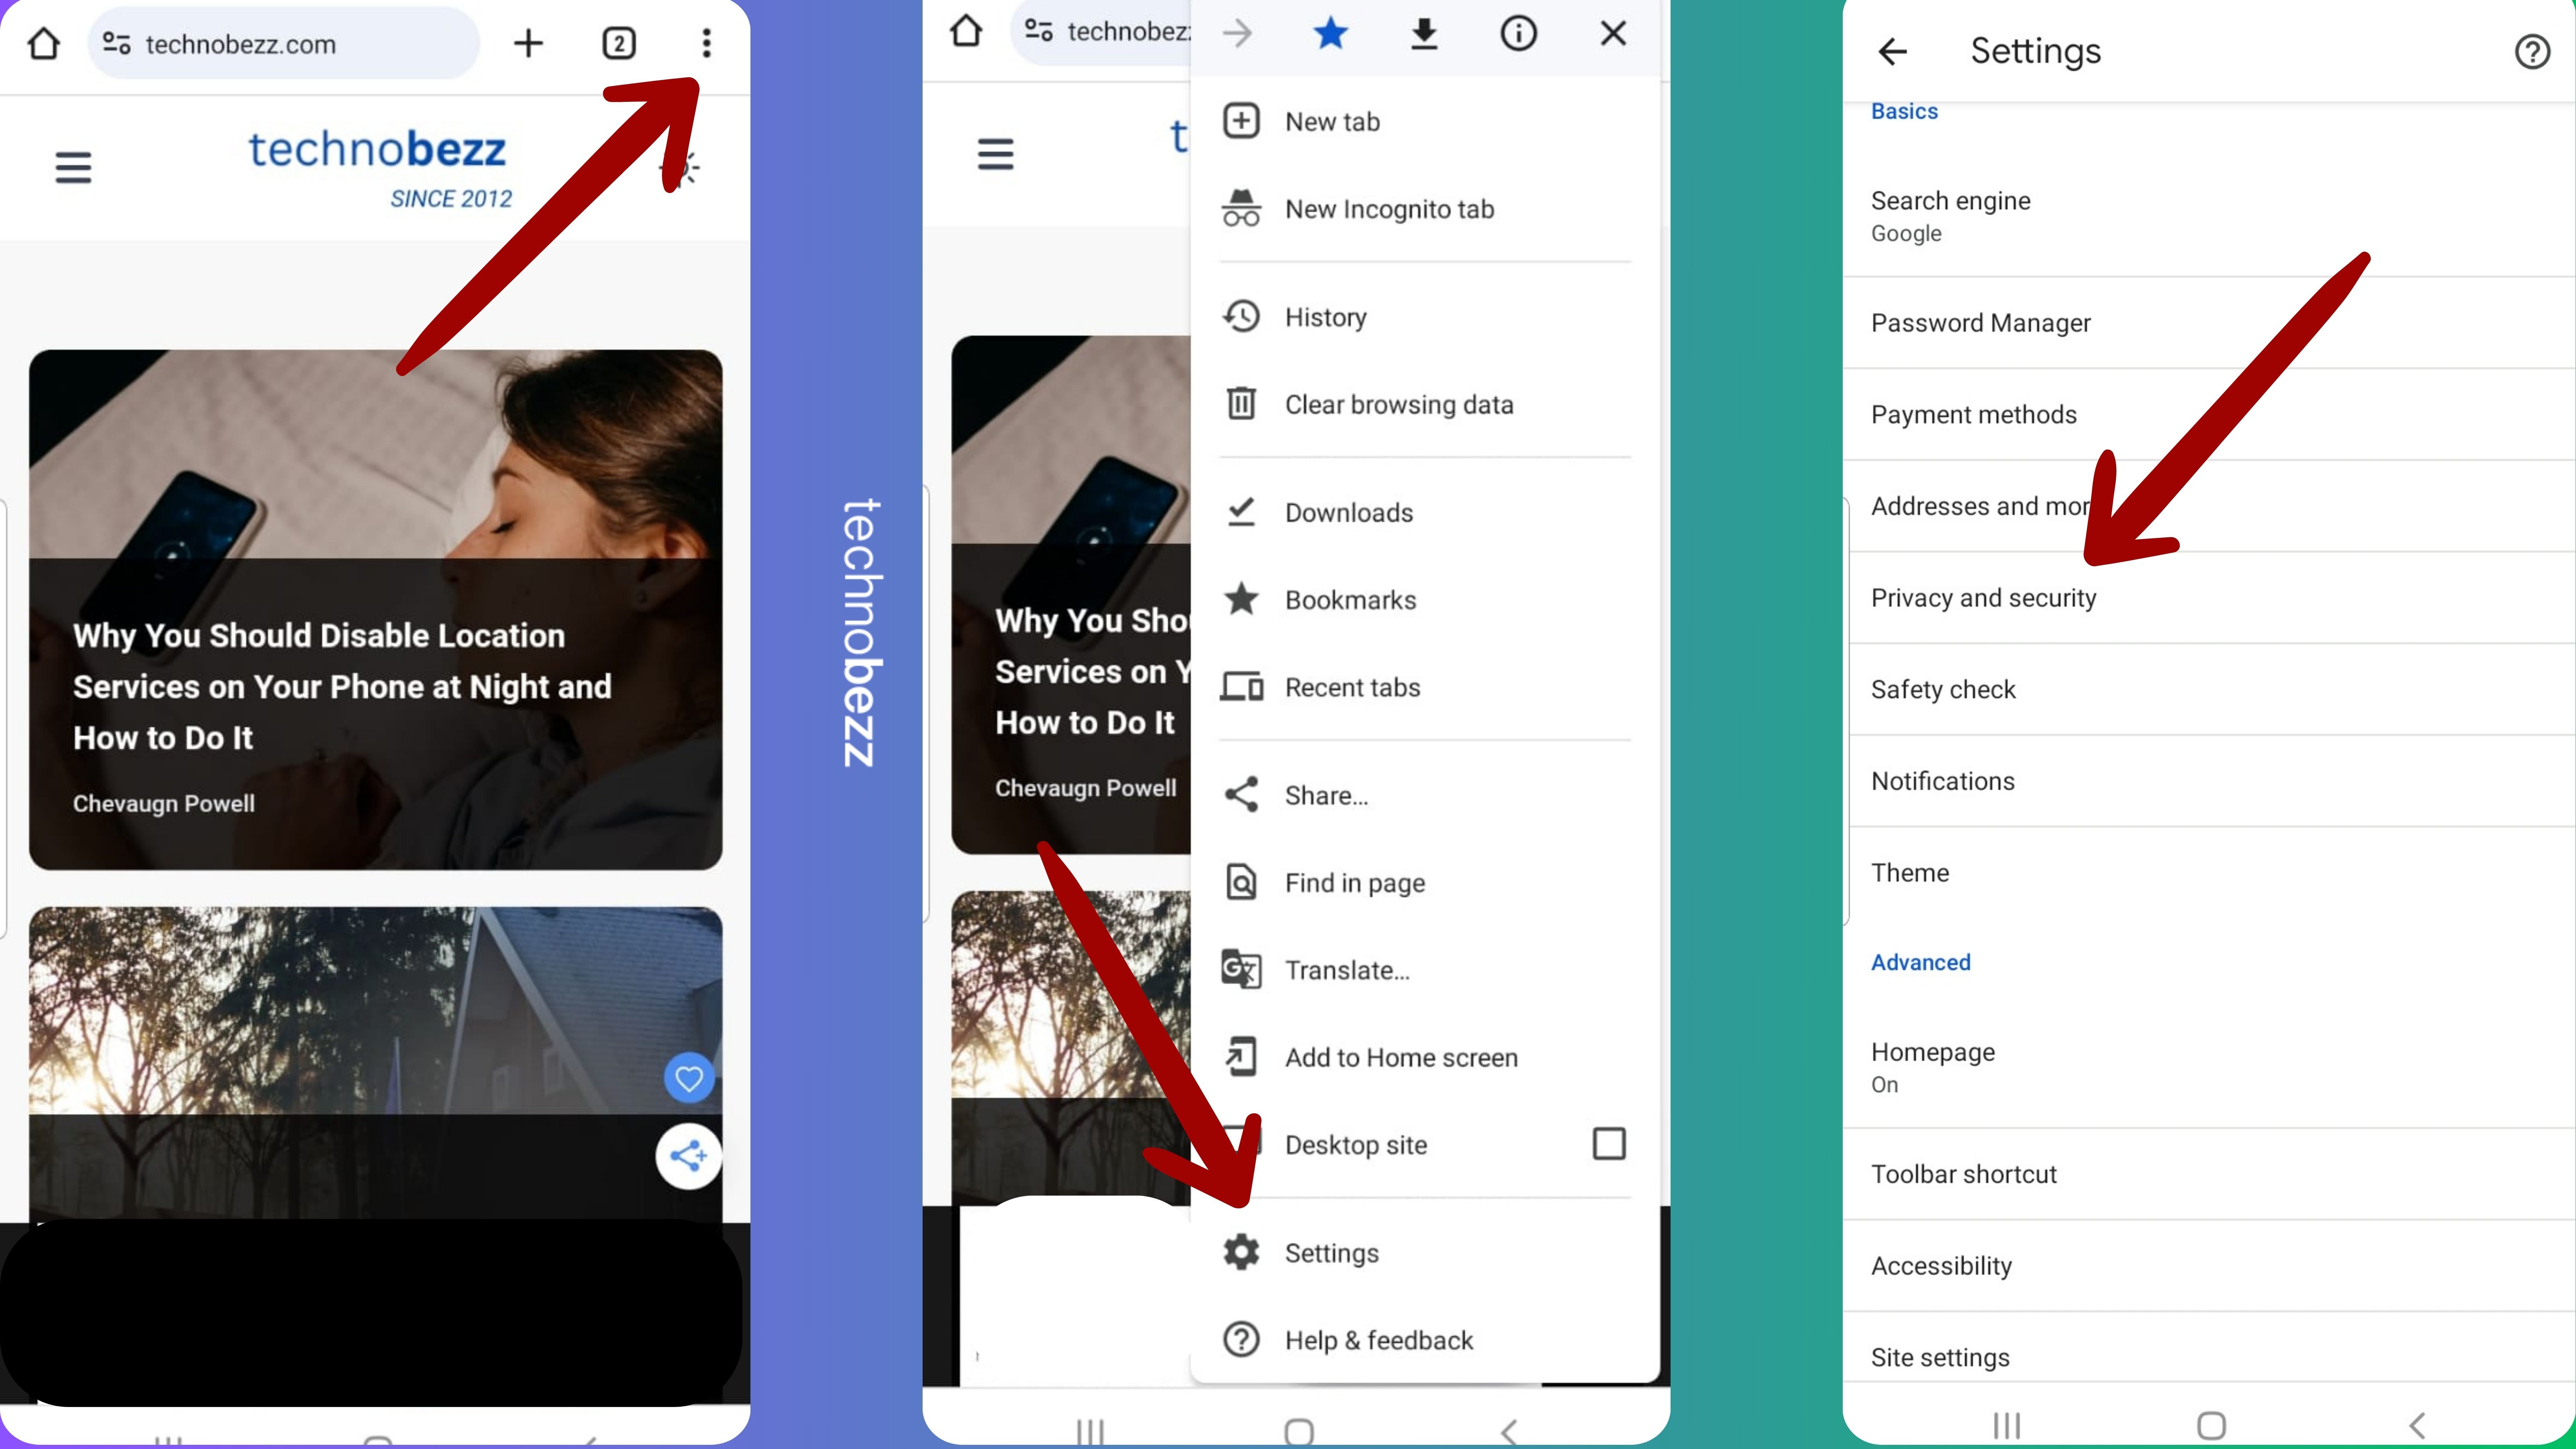Open History from the menu
The width and height of the screenshot is (2576, 1449).
point(1425,317)
